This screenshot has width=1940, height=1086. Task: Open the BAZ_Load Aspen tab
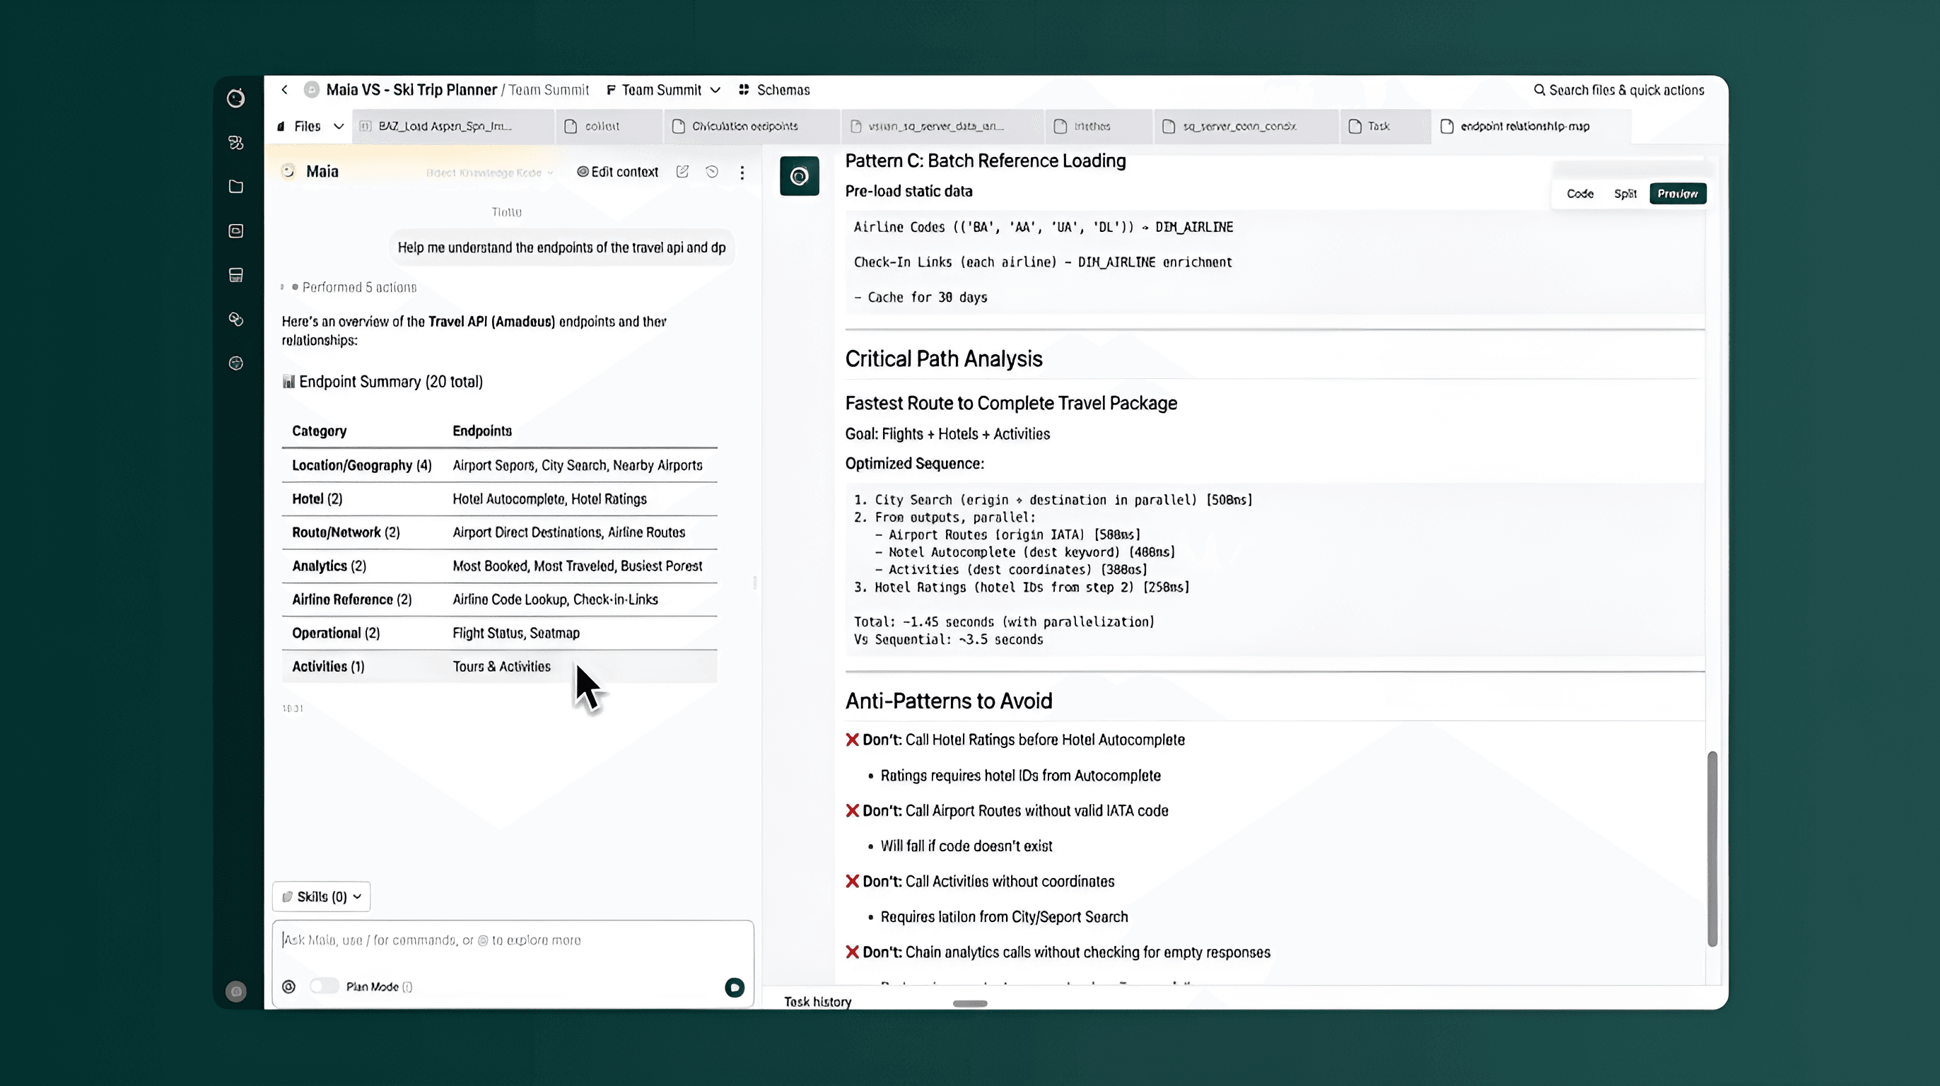(x=452, y=126)
